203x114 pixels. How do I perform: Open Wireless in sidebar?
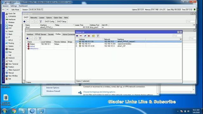click(11, 22)
